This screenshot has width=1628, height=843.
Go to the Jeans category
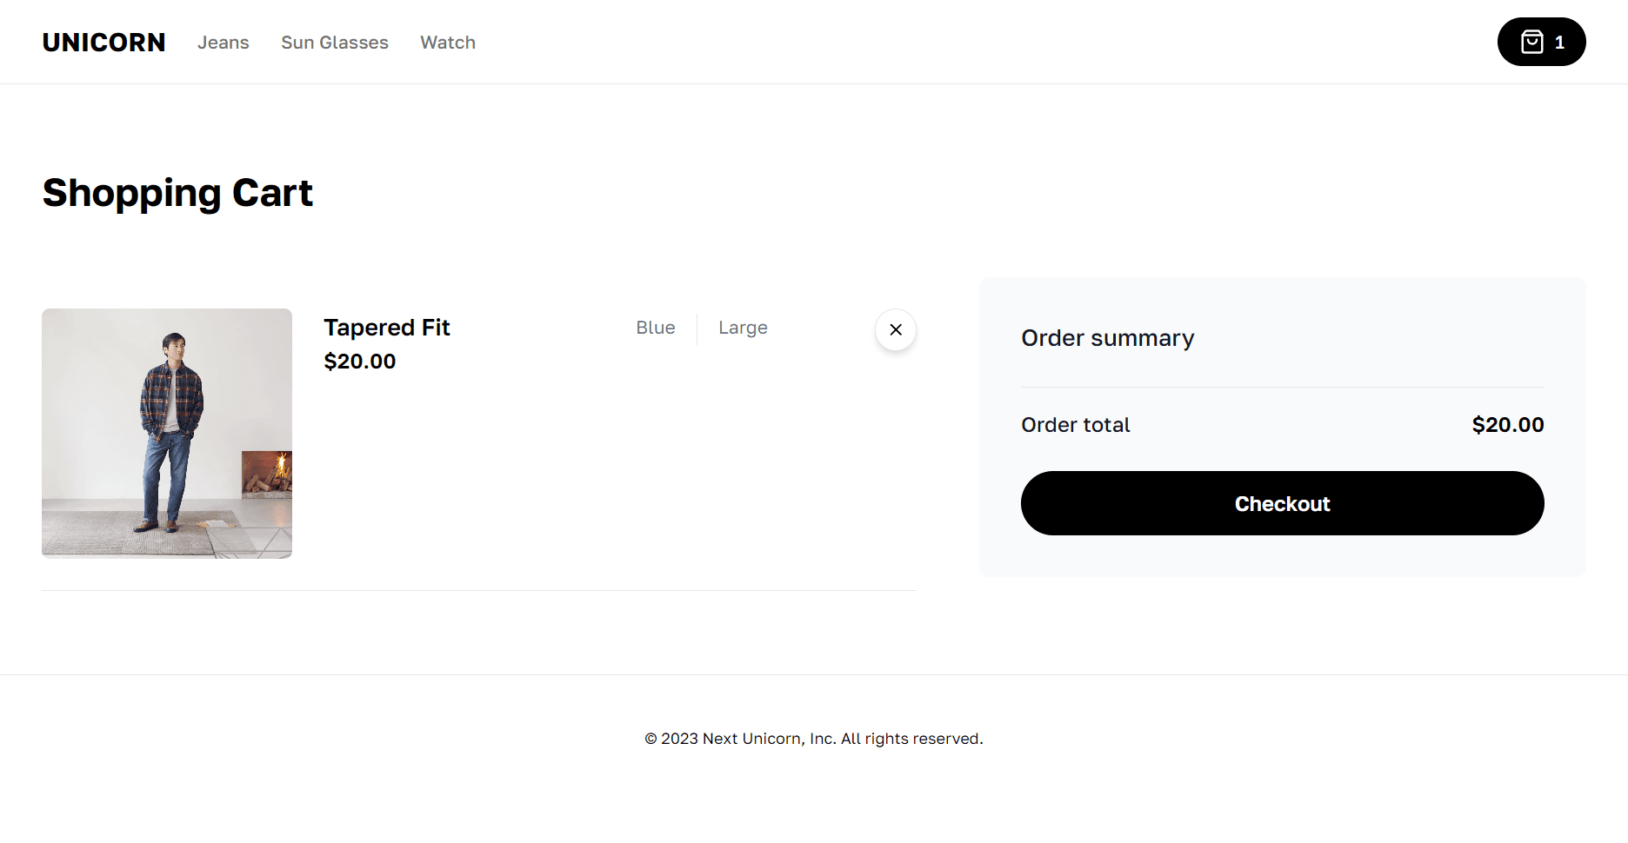(x=224, y=43)
